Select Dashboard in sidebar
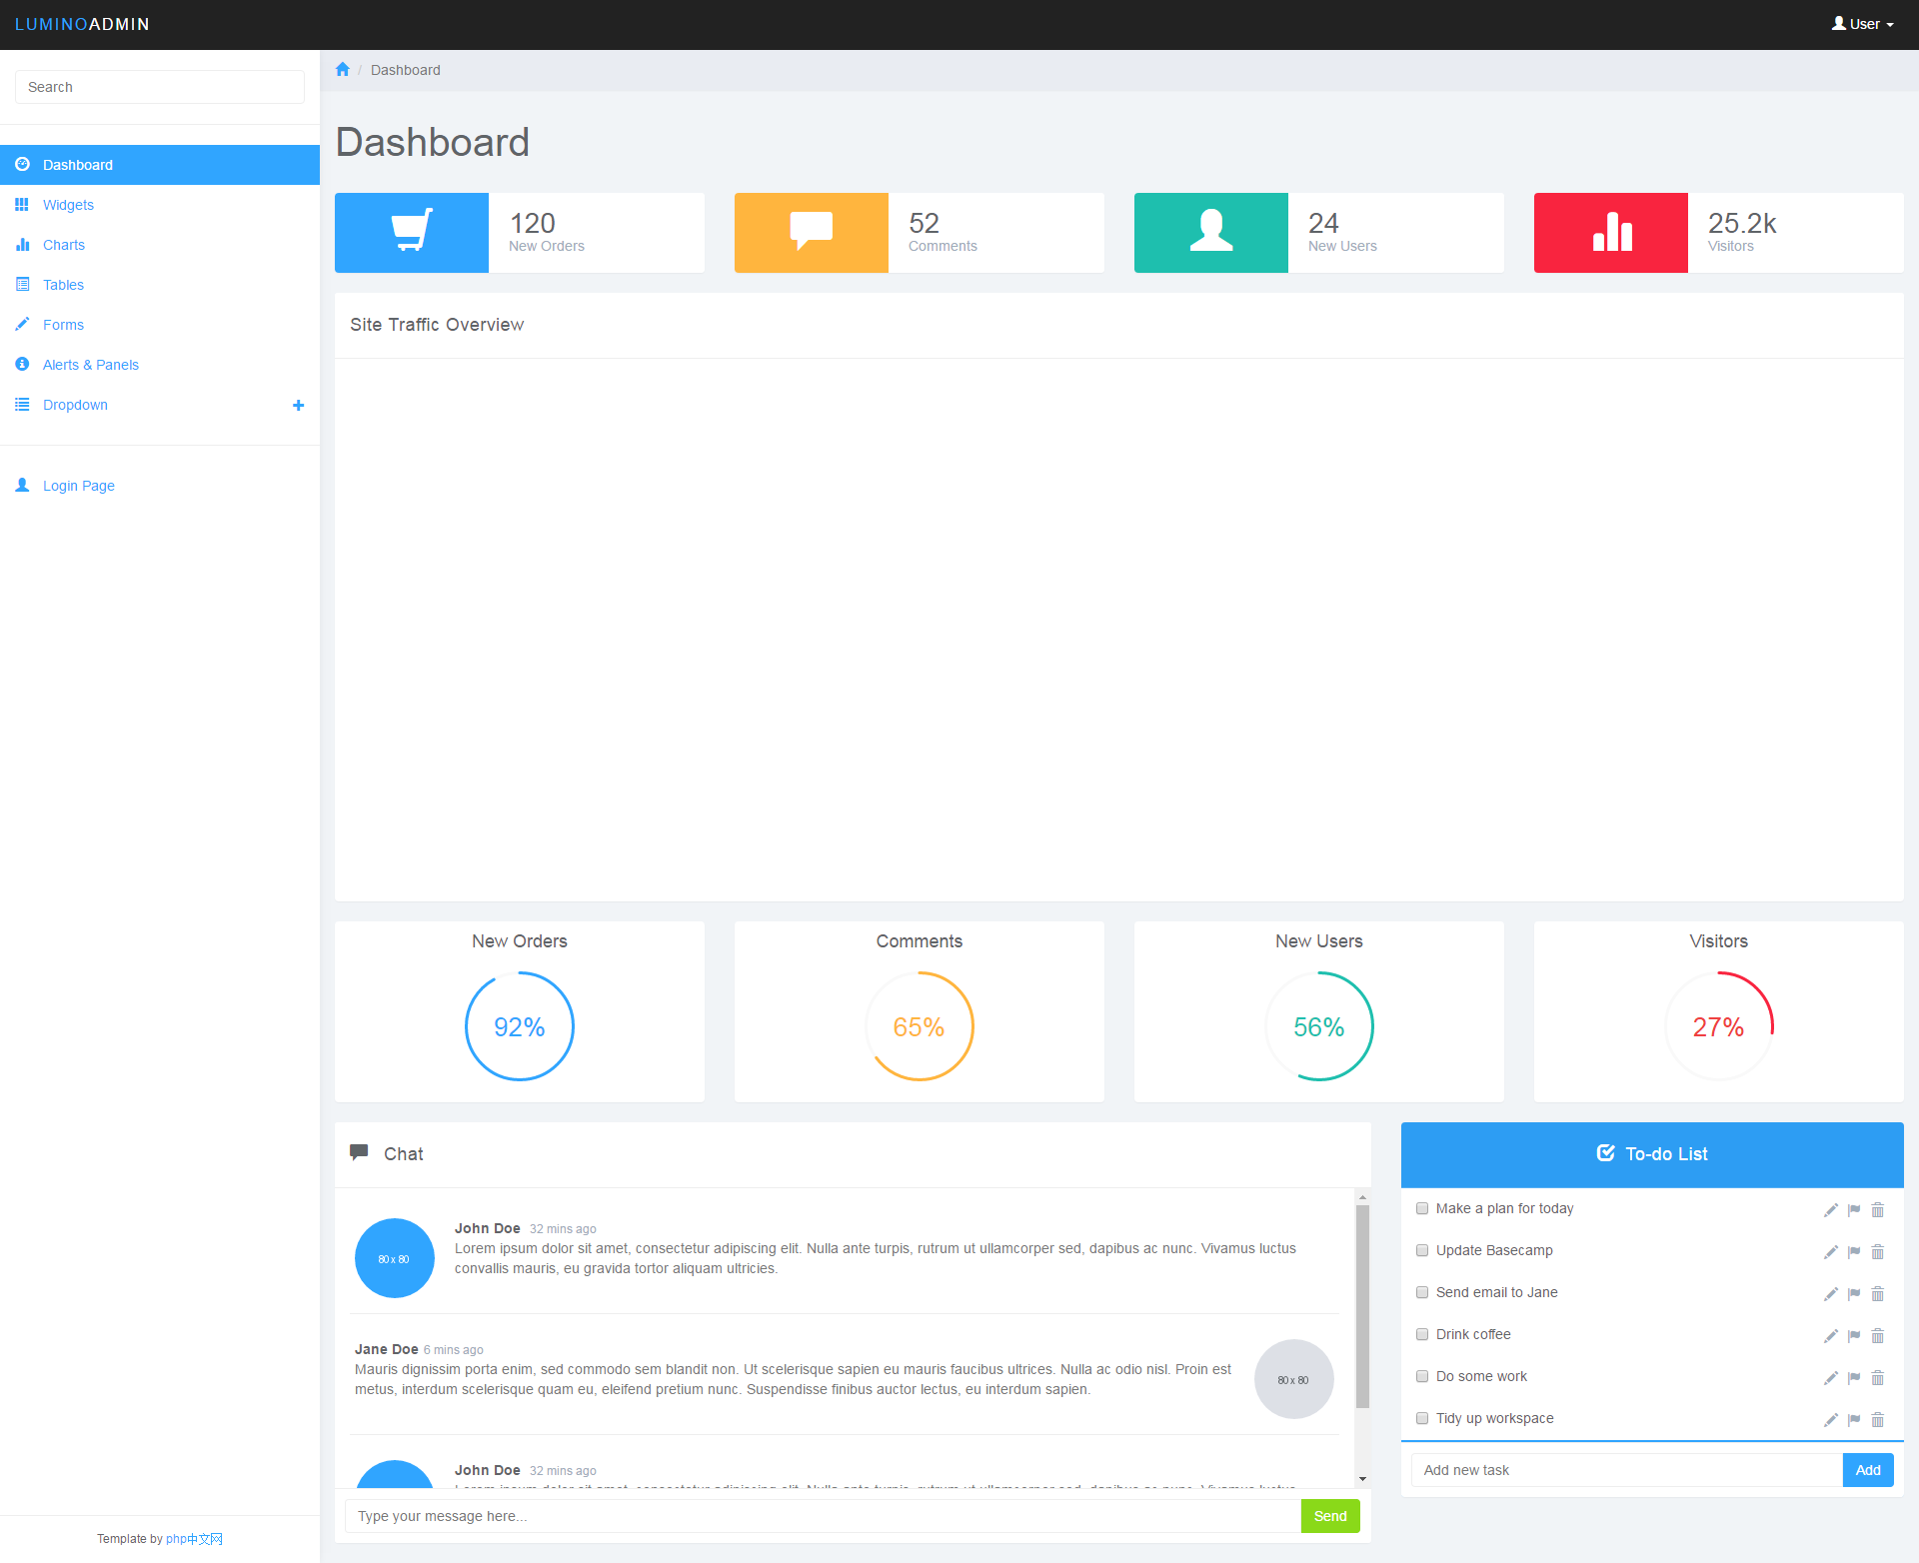This screenshot has width=1919, height=1563. pos(160,165)
